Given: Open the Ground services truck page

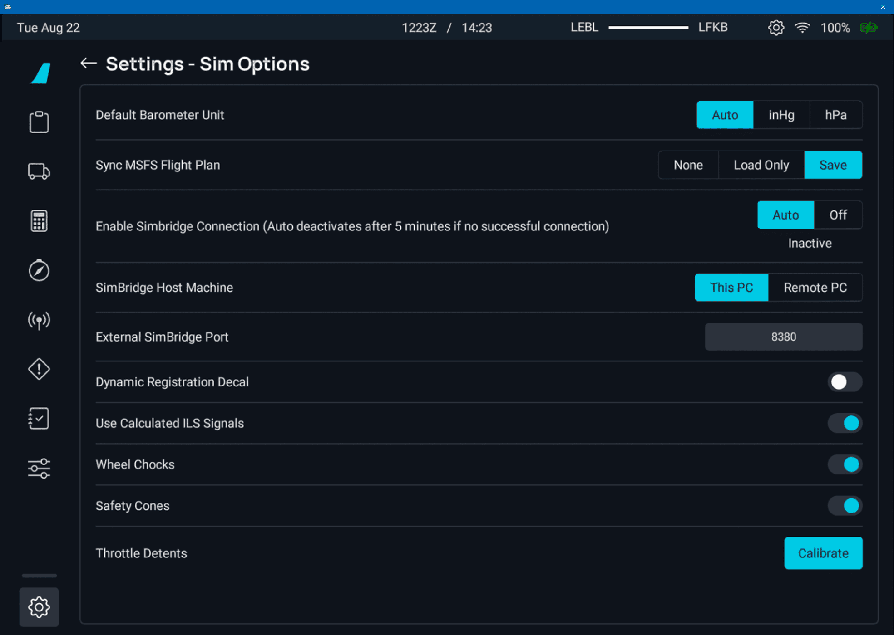Looking at the screenshot, I should click(39, 171).
